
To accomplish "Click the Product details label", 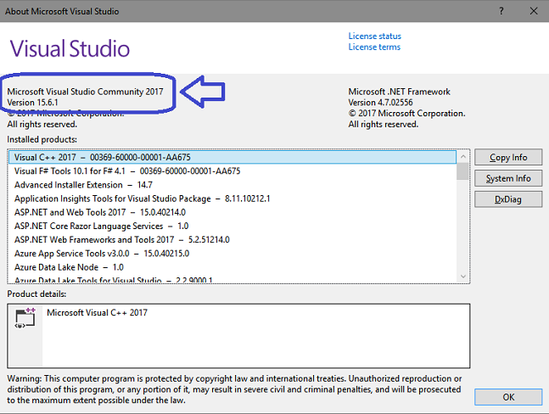I will 36,294.
